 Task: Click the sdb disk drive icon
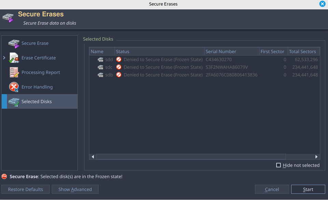click(x=100, y=75)
